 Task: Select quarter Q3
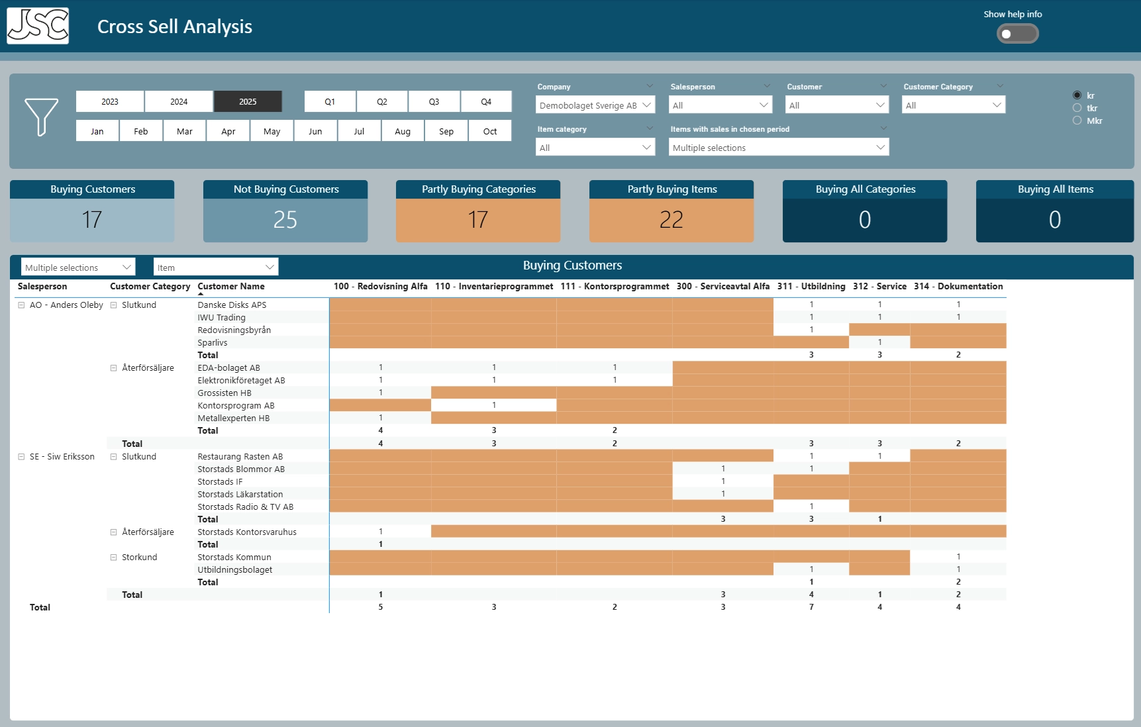click(x=434, y=101)
